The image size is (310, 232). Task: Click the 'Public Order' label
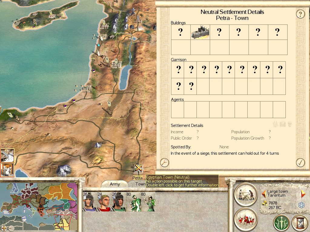coord(181,138)
